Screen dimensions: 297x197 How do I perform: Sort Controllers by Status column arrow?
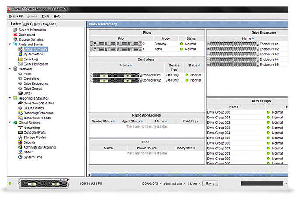tap(199, 65)
